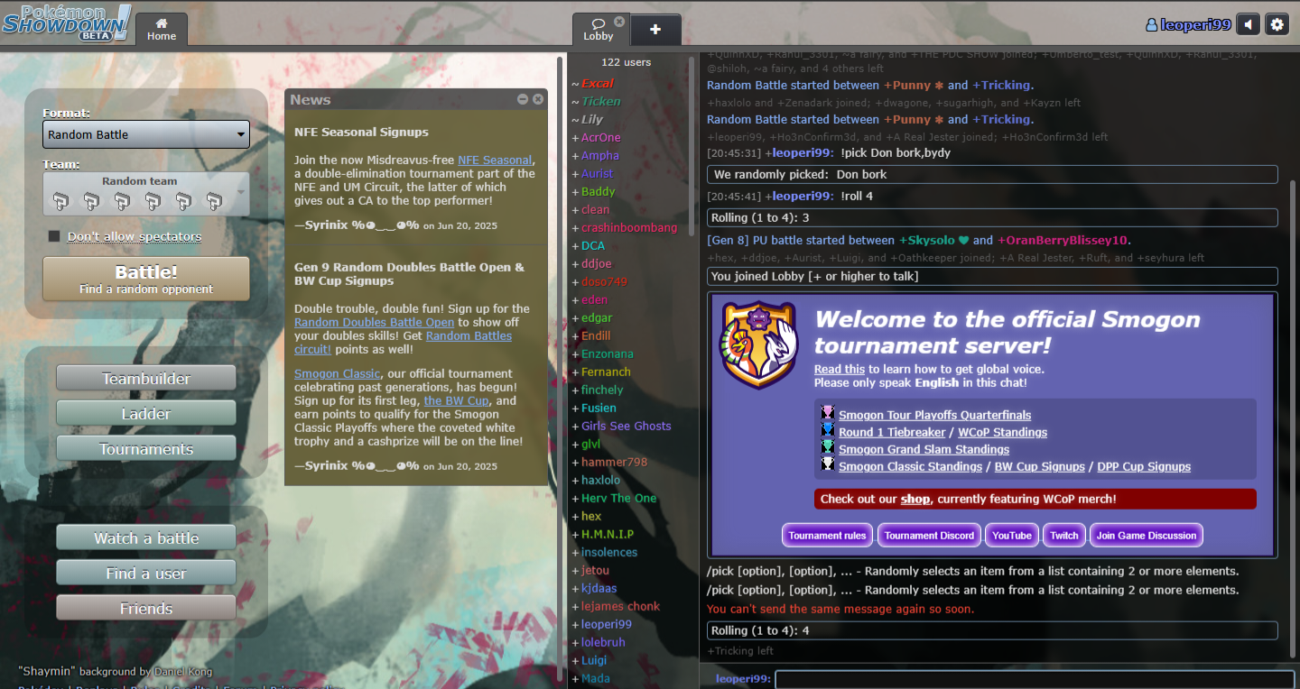
Task: Click user Herv The One
Action: [x=618, y=498]
